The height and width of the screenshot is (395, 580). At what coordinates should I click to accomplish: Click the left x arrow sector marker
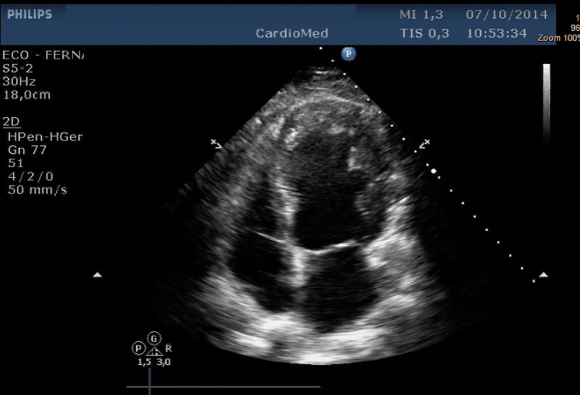tap(216, 143)
